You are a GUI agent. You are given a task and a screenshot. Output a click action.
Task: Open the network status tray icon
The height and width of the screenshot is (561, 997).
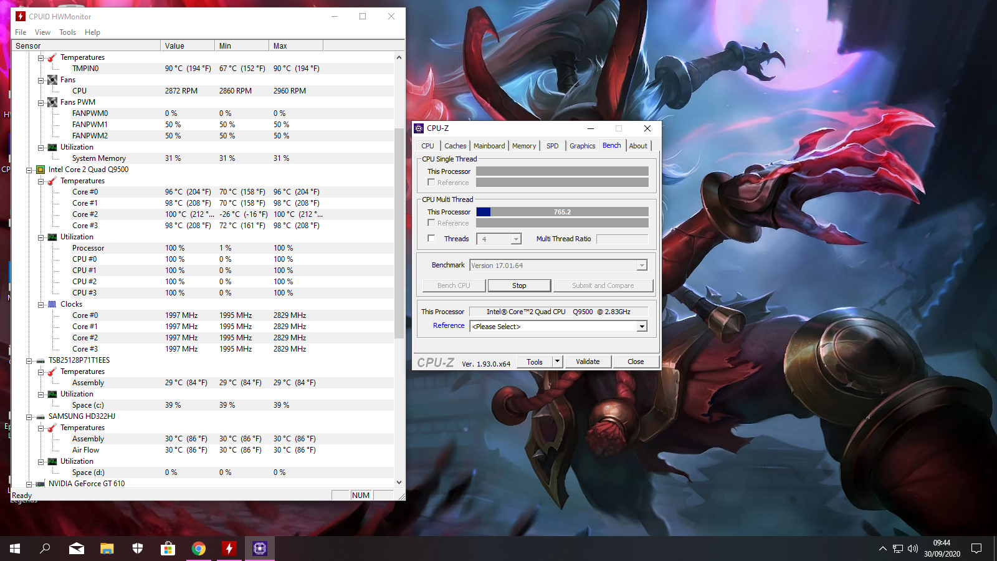coord(897,549)
